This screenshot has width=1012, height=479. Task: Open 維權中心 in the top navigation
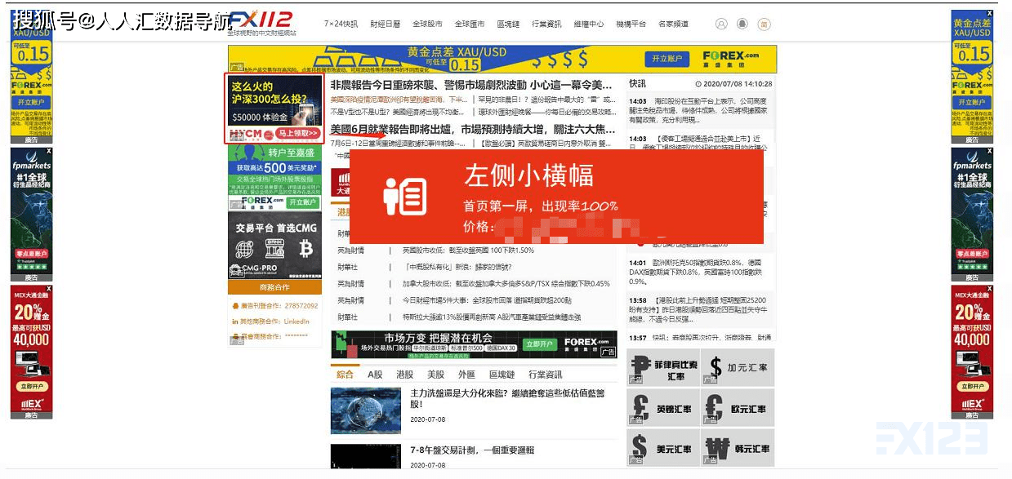[x=589, y=24]
